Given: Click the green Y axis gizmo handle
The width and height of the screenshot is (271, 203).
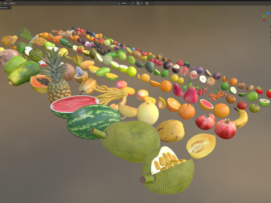Looking at the screenshot, I should 264,16.
